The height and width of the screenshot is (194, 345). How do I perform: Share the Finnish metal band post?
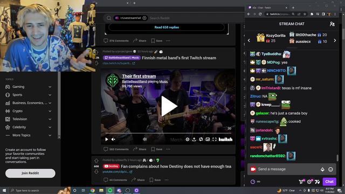pyautogui.click(x=140, y=149)
